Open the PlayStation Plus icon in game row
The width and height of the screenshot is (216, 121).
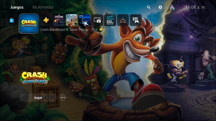coord(46,20)
